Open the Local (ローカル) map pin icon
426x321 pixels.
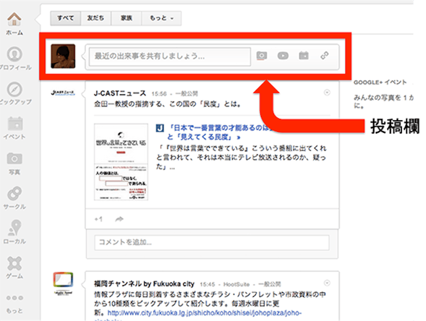15,229
